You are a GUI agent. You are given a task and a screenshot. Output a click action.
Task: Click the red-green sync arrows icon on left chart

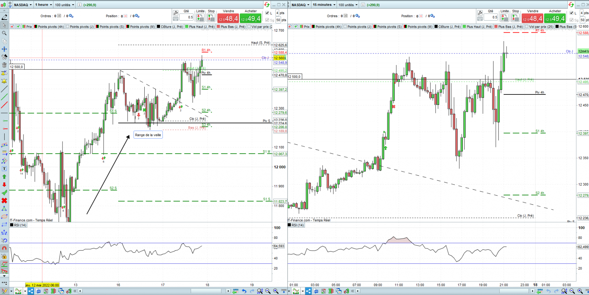tap(267, 5)
